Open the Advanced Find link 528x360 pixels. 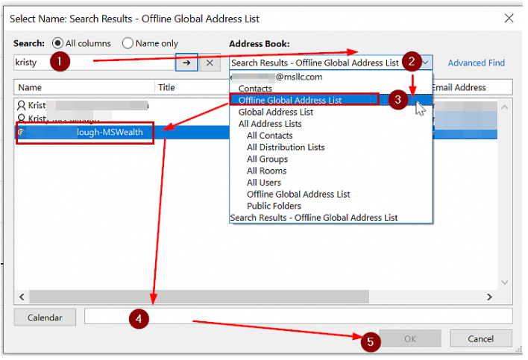tap(476, 63)
